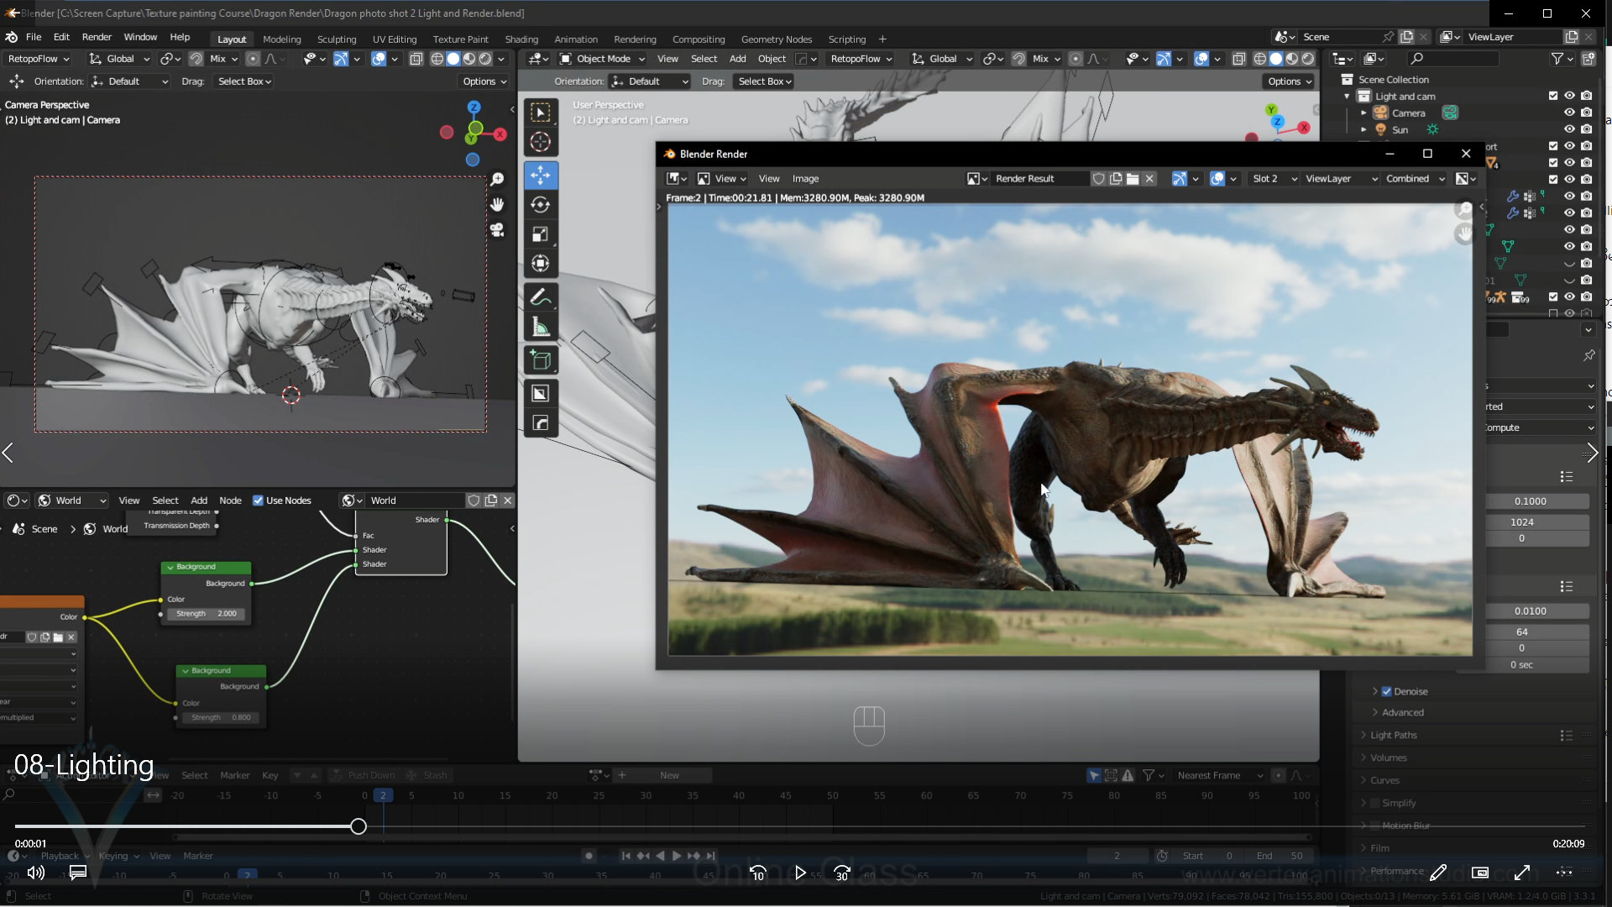Open World shader type dropdown in node editor
1612x907 pixels.
point(72,501)
